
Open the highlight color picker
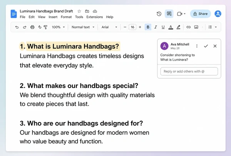(x=178, y=27)
